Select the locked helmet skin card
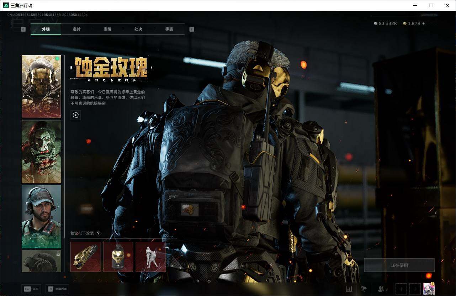This screenshot has height=296, width=456. [41, 261]
